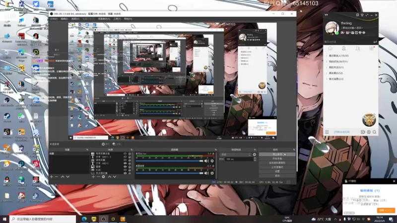Mute the 桌面音频 mixer channel
The width and height of the screenshot is (397, 223).
tap(206, 173)
